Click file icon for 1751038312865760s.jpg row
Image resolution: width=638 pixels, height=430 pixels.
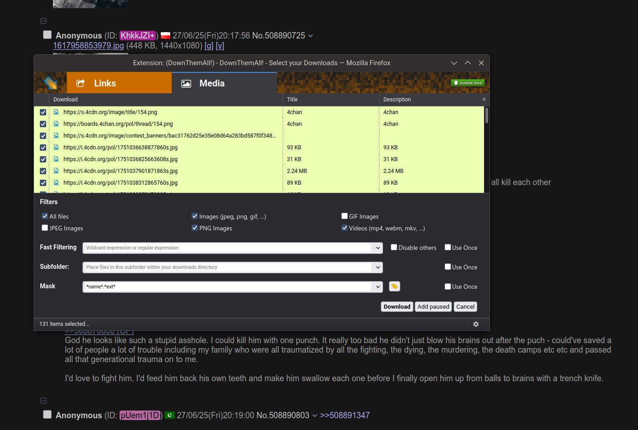56,182
